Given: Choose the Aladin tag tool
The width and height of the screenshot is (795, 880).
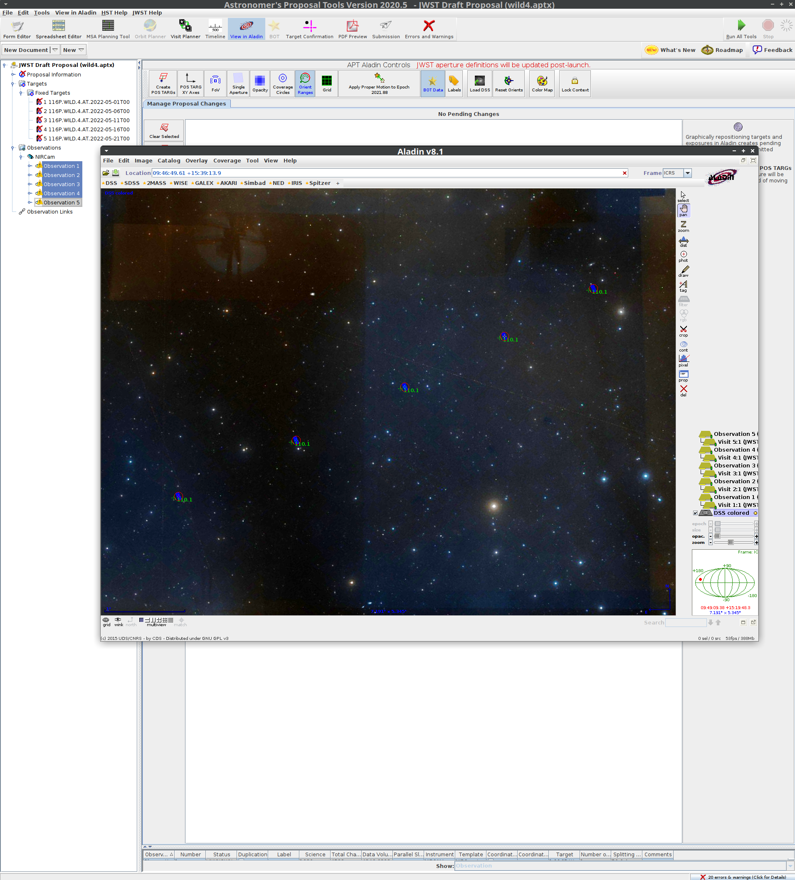Looking at the screenshot, I should point(683,286).
